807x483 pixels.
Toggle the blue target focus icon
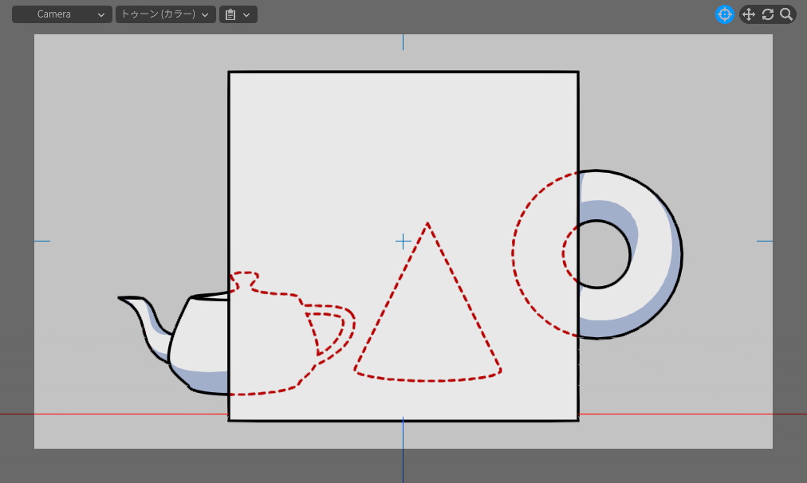pyautogui.click(x=724, y=14)
